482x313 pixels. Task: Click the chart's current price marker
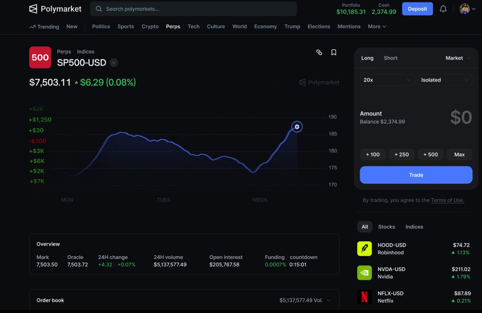pos(297,127)
